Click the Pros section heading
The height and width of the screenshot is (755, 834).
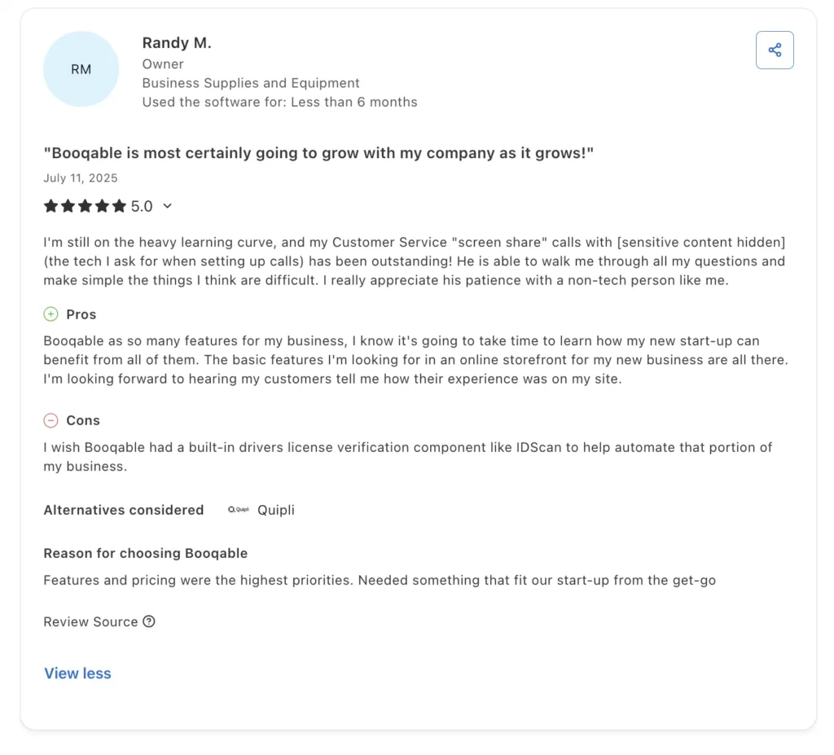[81, 314]
